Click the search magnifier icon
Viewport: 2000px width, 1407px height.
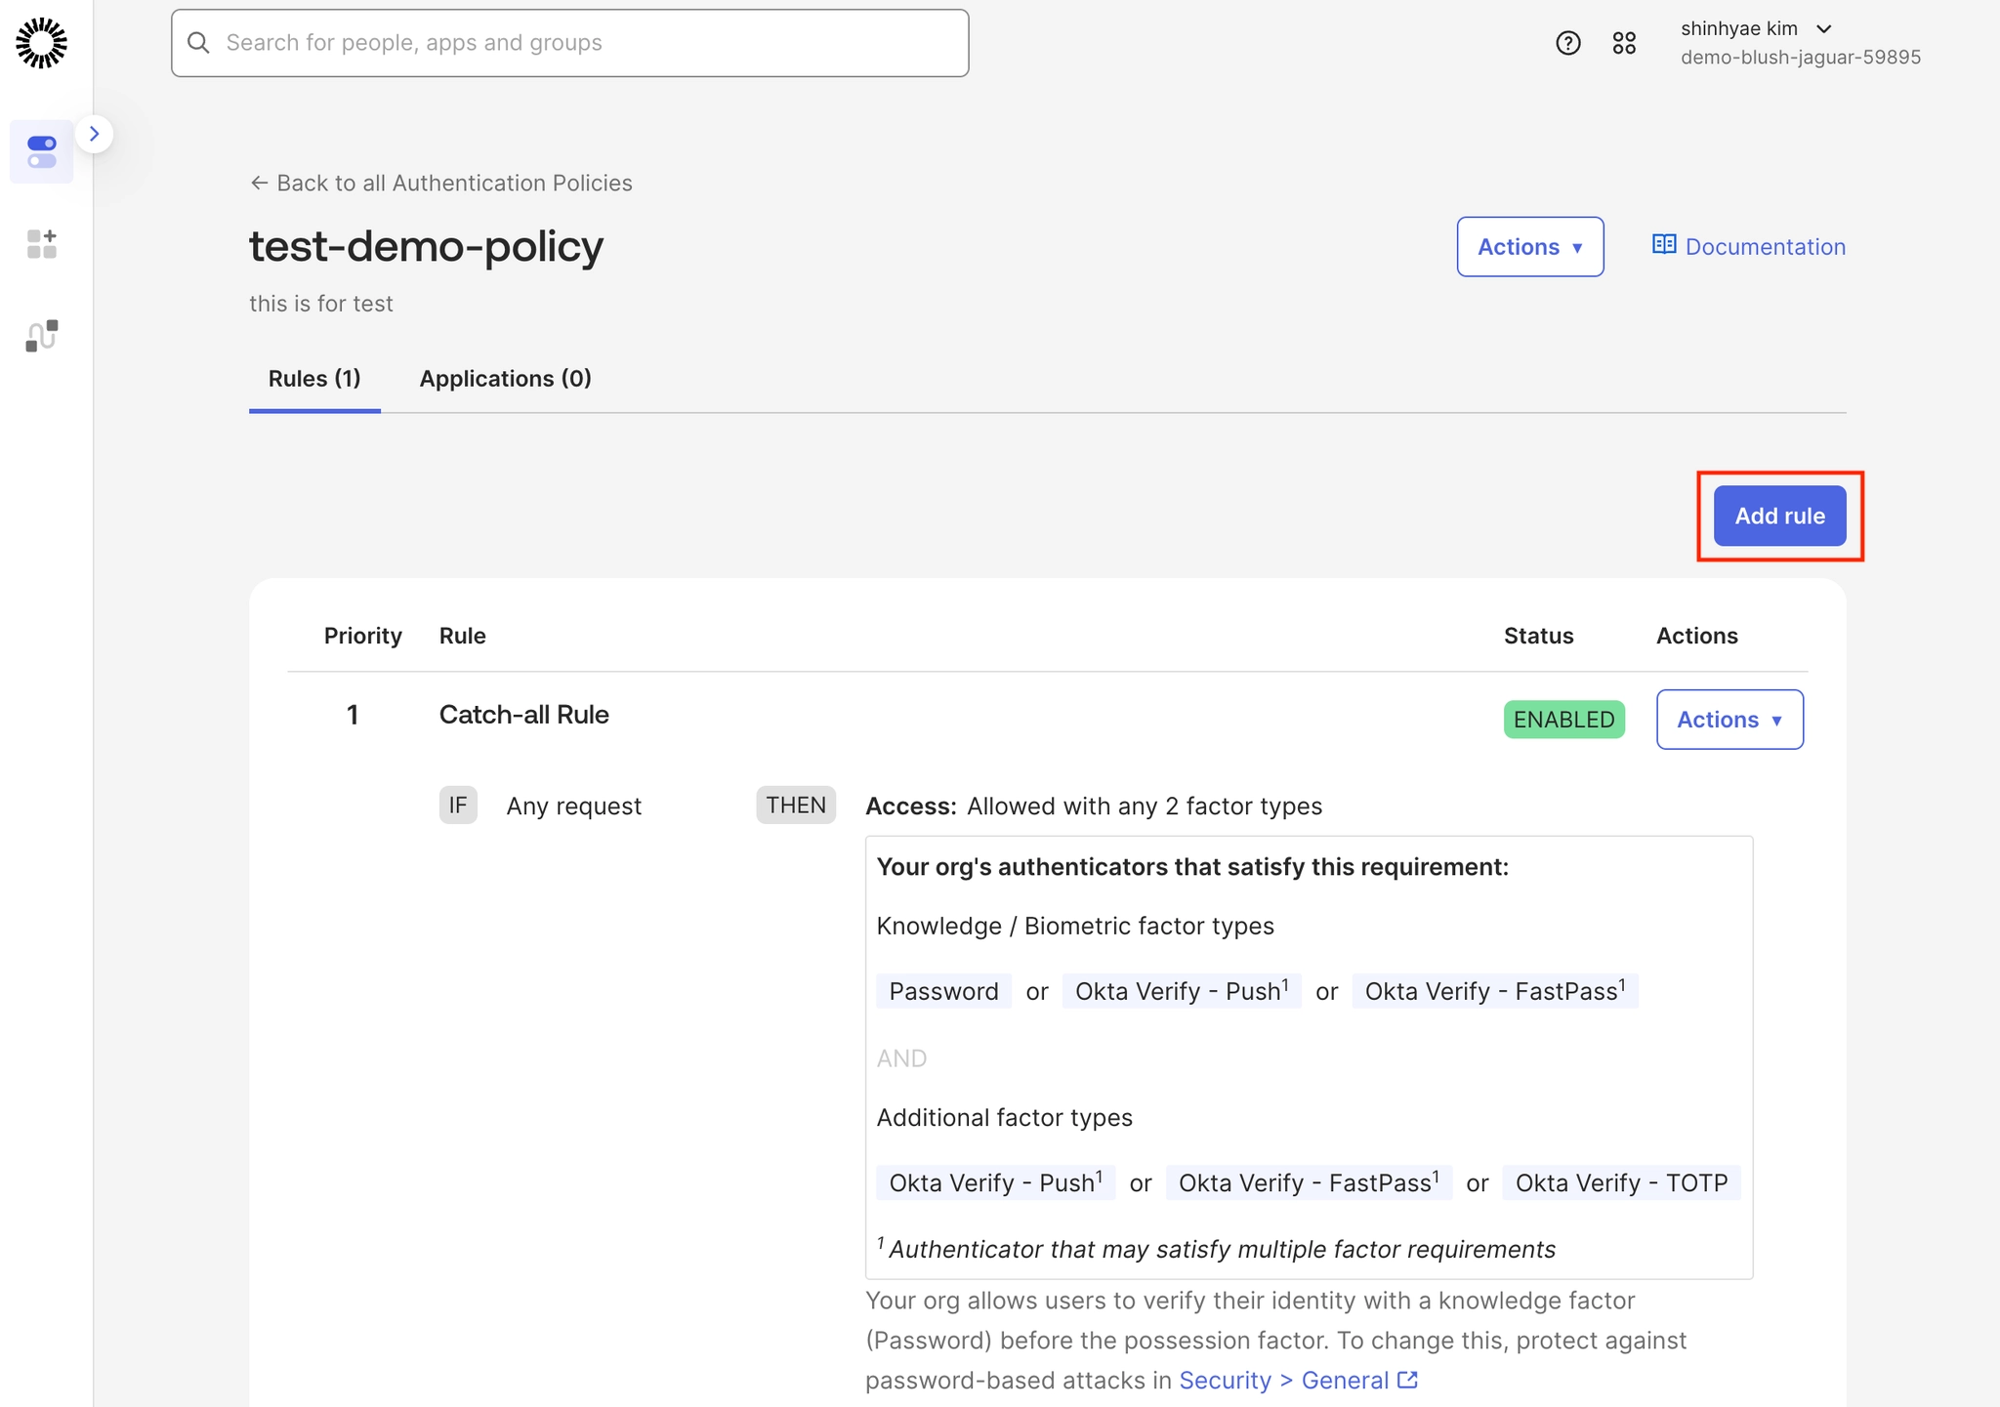tap(198, 43)
